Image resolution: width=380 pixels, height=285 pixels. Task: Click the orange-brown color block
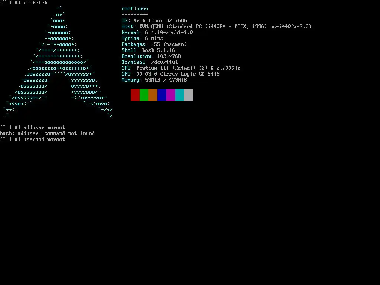(153, 95)
